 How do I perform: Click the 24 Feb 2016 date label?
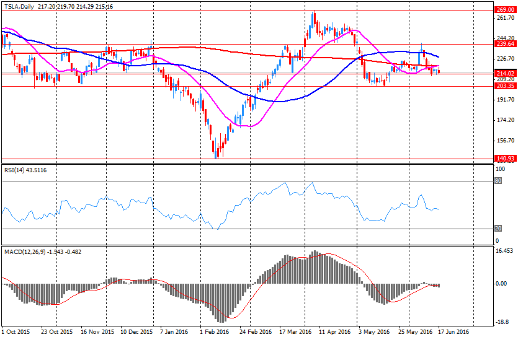pyautogui.click(x=256, y=331)
